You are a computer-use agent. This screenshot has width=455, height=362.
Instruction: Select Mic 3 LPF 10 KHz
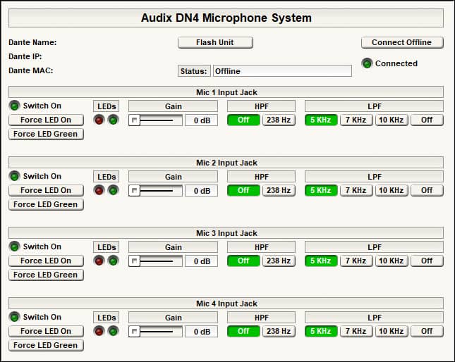[392, 261]
